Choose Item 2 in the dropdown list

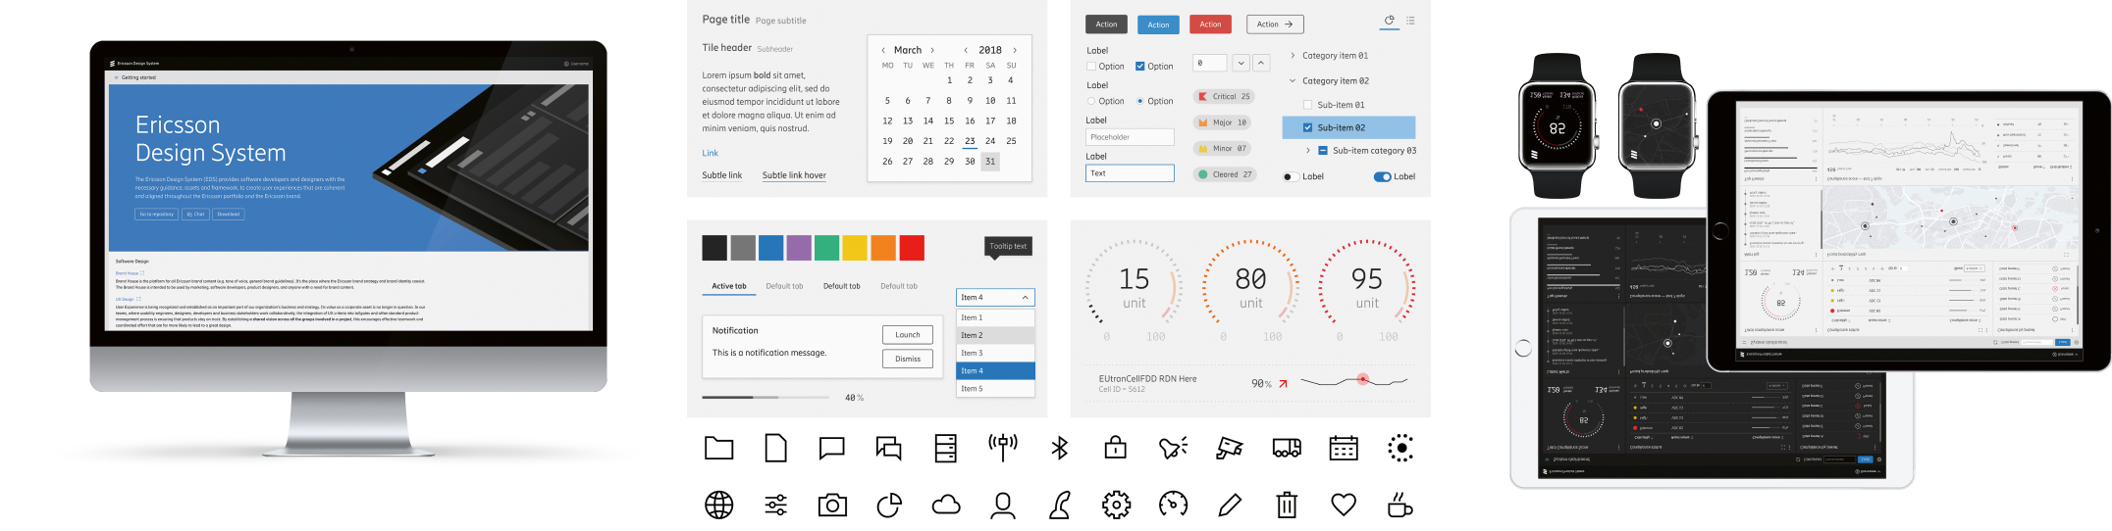tap(995, 335)
